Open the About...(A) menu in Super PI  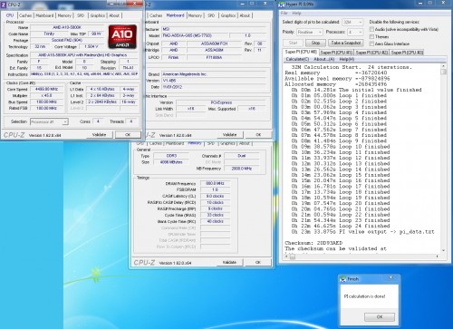(x=323, y=59)
